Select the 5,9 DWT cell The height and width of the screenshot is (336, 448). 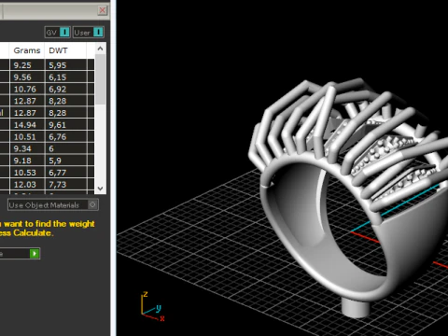[65, 161]
